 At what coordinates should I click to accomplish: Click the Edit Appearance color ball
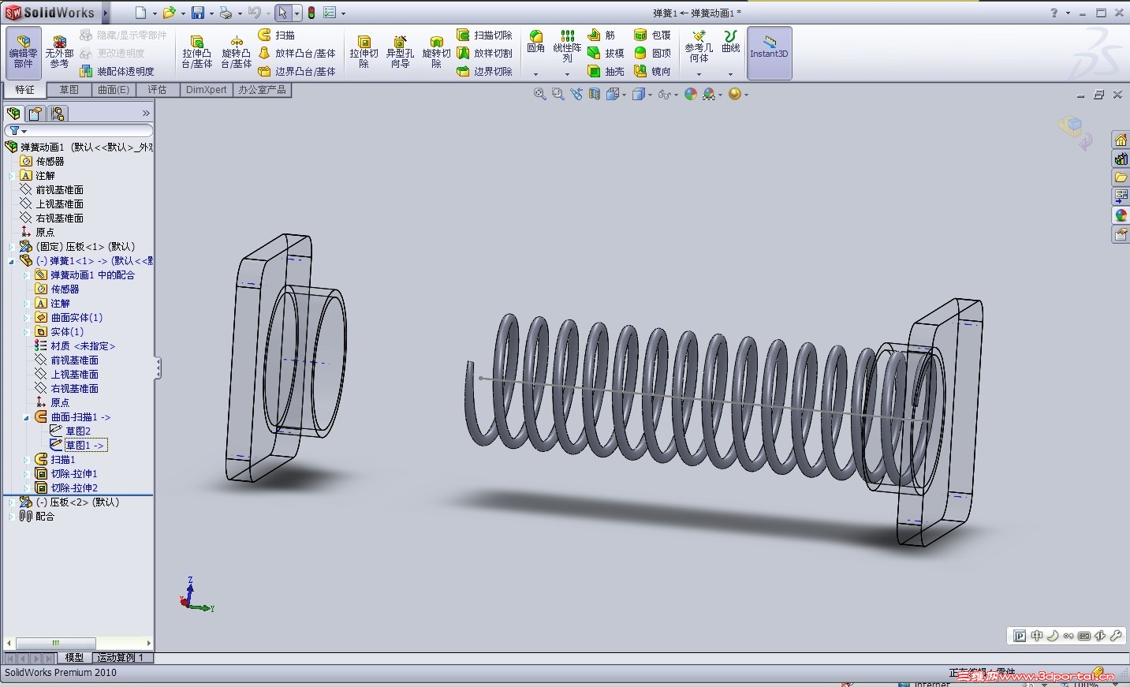pyautogui.click(x=691, y=94)
